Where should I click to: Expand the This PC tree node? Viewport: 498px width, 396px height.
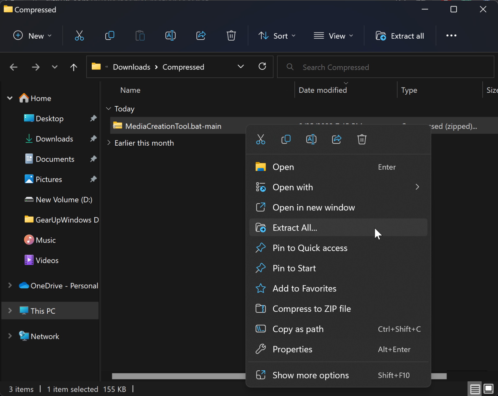click(10, 311)
